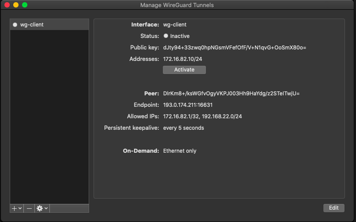Viewport: 356px width, 222px height.
Task: Click the minus icon to remove tunnel
Action: (29, 208)
